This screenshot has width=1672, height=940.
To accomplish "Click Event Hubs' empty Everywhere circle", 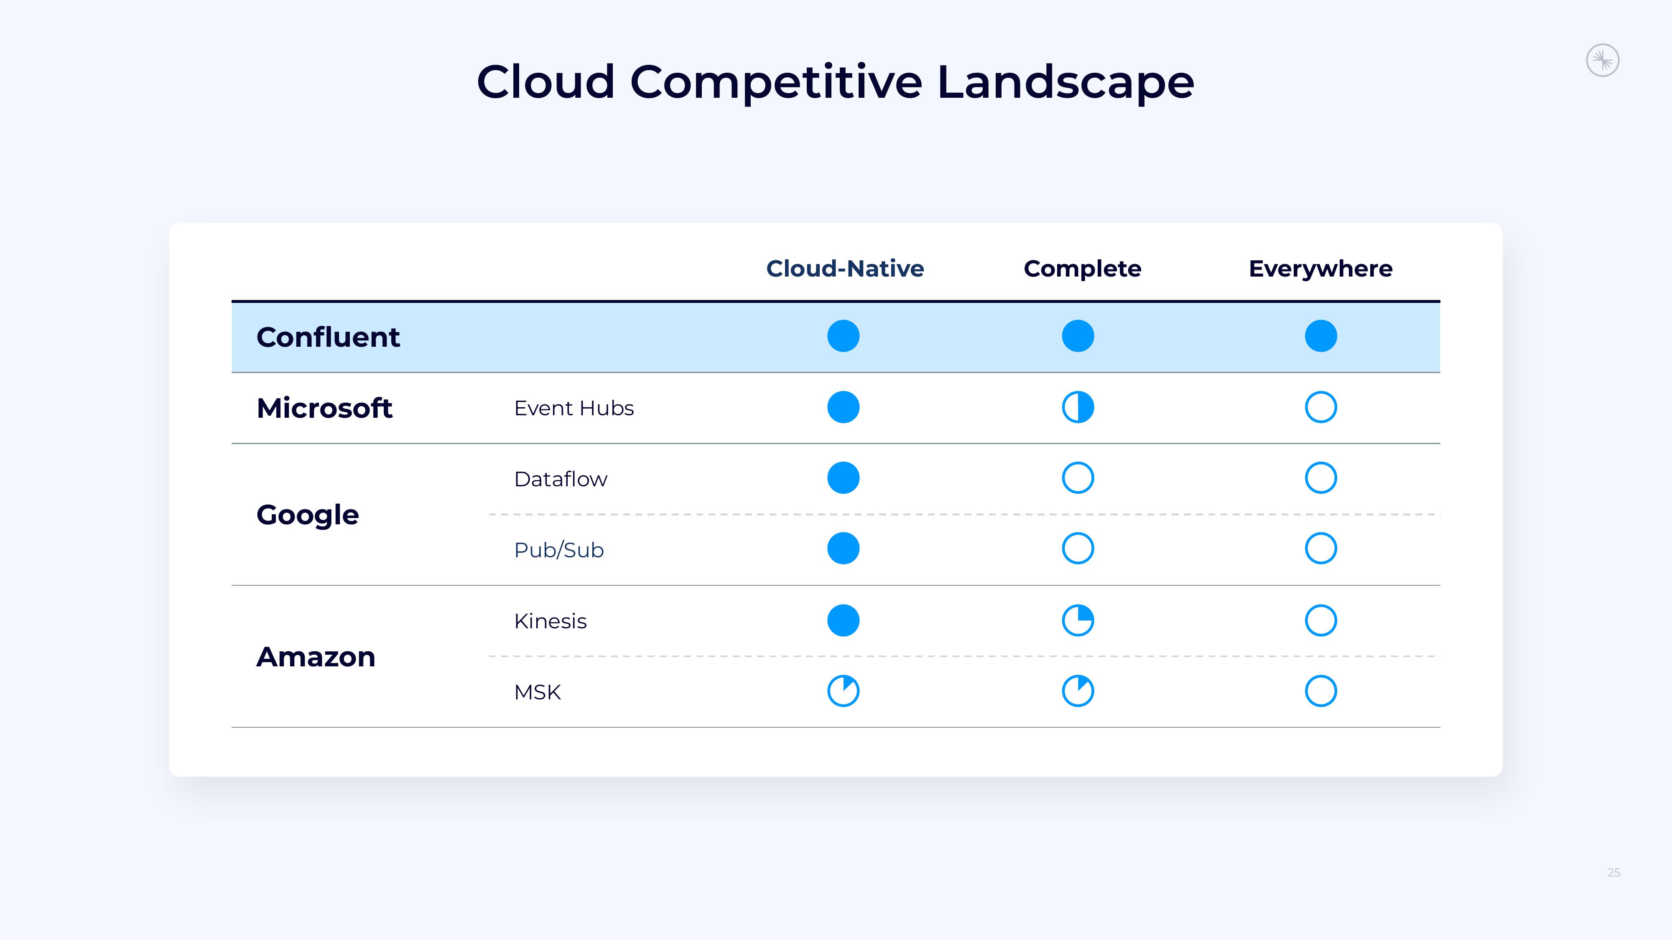I will pos(1321,407).
